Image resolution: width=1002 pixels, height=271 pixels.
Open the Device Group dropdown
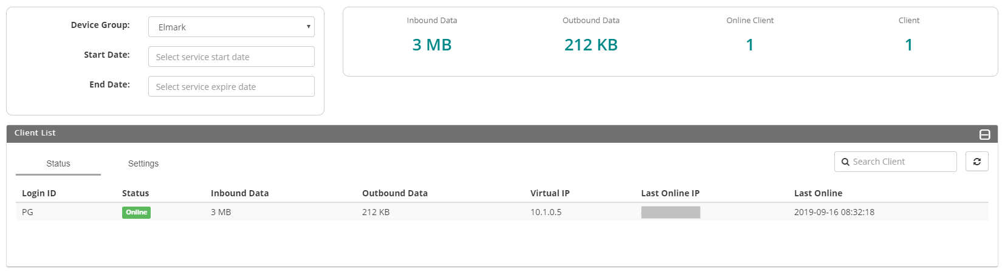[231, 27]
